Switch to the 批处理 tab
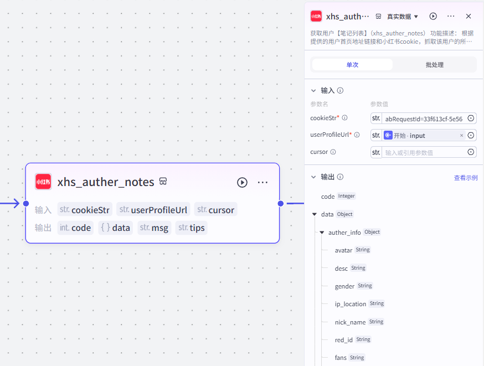The width and height of the screenshot is (484, 366). point(435,64)
